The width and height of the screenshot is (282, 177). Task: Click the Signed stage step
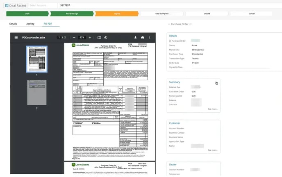[x=117, y=14]
